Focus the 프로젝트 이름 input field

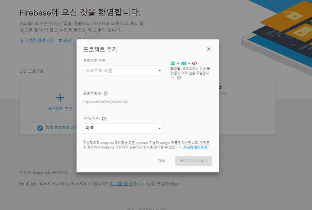coord(123,70)
